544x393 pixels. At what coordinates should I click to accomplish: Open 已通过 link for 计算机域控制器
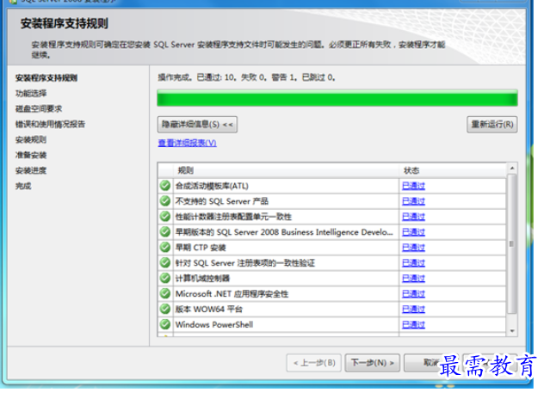point(413,279)
